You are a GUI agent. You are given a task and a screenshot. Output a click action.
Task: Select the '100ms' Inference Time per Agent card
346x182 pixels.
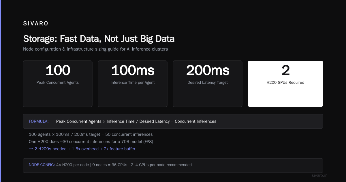pyautogui.click(x=133, y=84)
